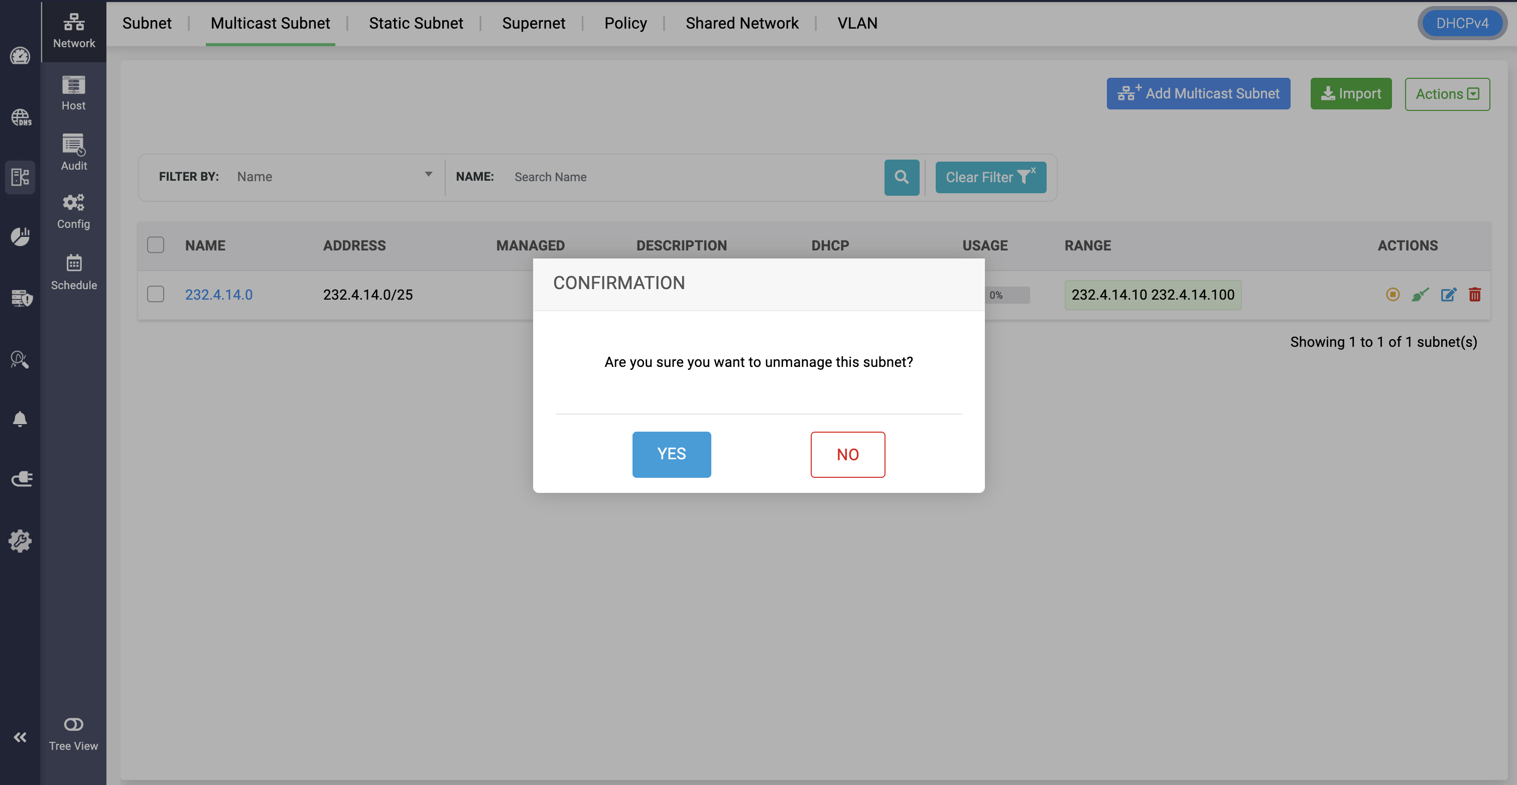Image resolution: width=1517 pixels, height=785 pixels.
Task: Open the Actions dropdown menu
Action: click(x=1447, y=94)
